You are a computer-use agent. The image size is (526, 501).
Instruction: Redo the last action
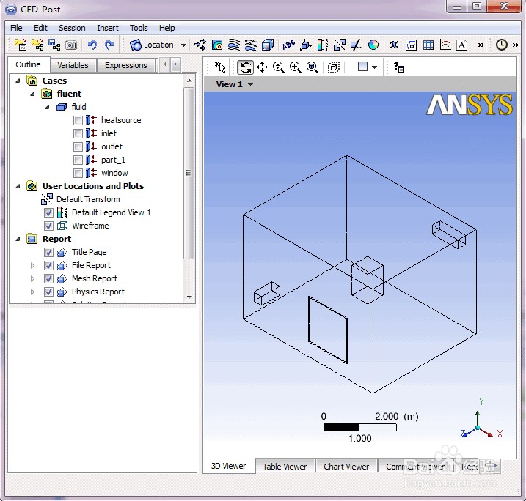coord(109,45)
